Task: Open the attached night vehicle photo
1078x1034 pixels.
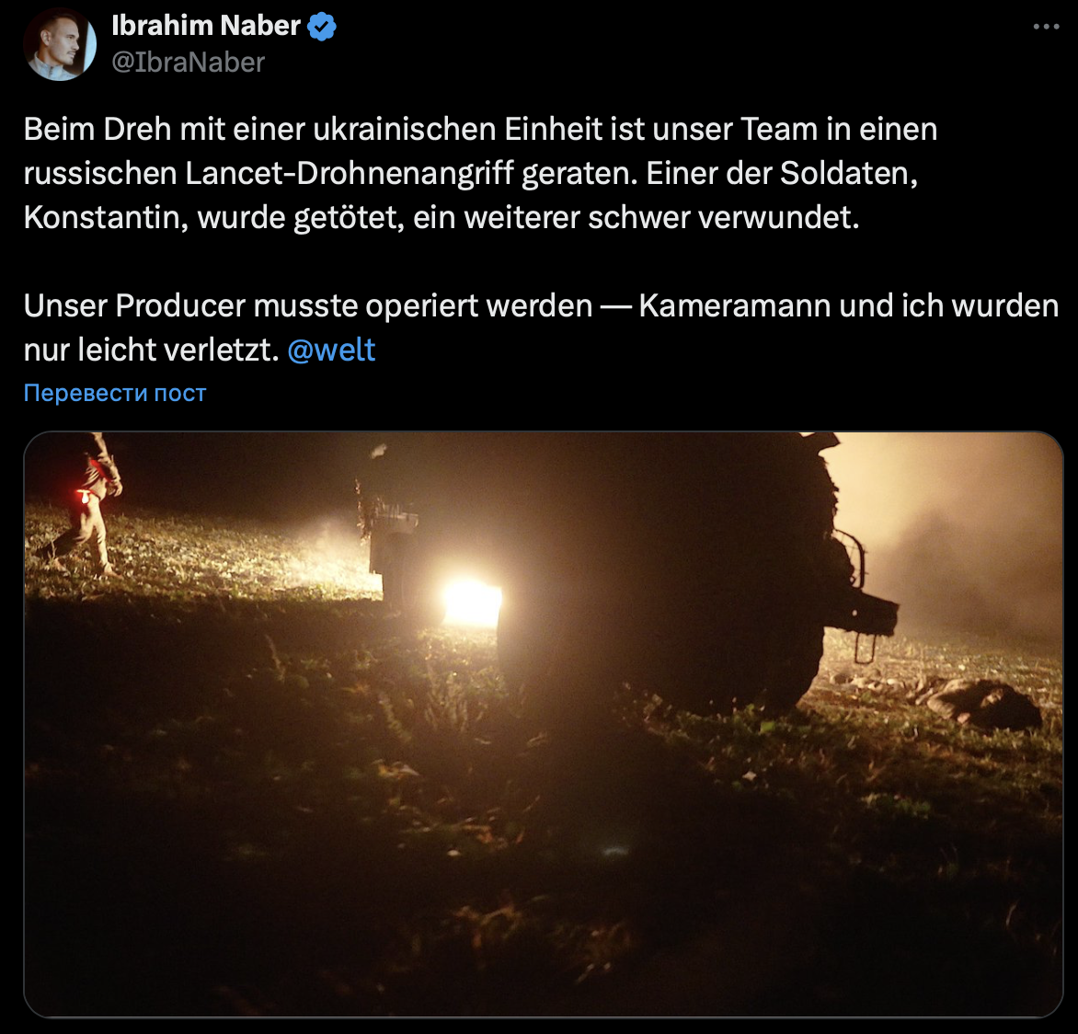Action: [543, 724]
